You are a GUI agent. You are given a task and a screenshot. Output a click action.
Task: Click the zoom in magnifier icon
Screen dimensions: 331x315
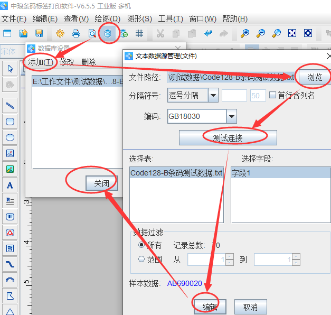[x=244, y=33]
